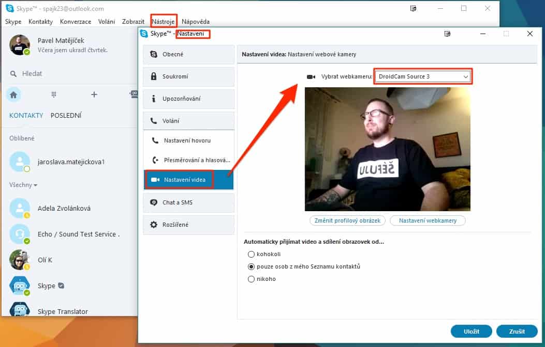Image resolution: width=545 pixels, height=347 pixels.
Task: Switch to POSLEDNÍ tab
Action: coord(66,116)
